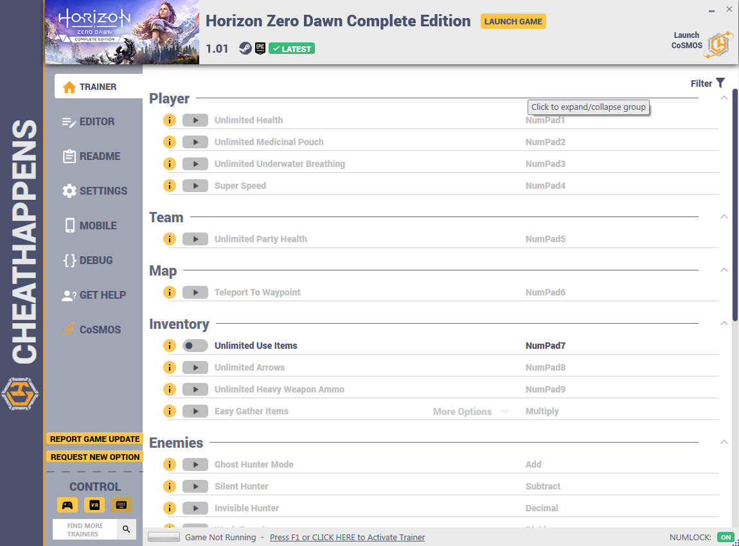Show info for Easy Gather Items
Image resolution: width=739 pixels, height=546 pixels.
[169, 411]
